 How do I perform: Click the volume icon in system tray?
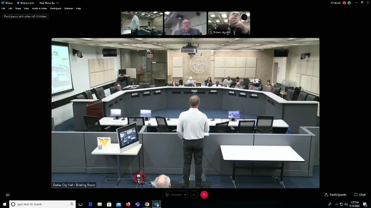click(x=346, y=204)
